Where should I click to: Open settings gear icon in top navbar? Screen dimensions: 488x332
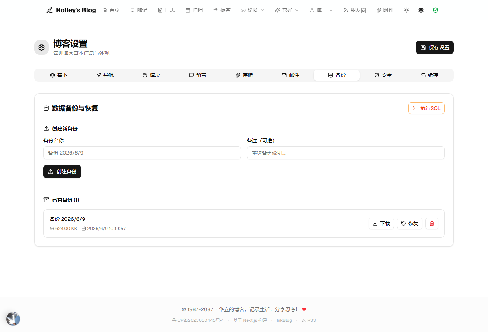(421, 10)
